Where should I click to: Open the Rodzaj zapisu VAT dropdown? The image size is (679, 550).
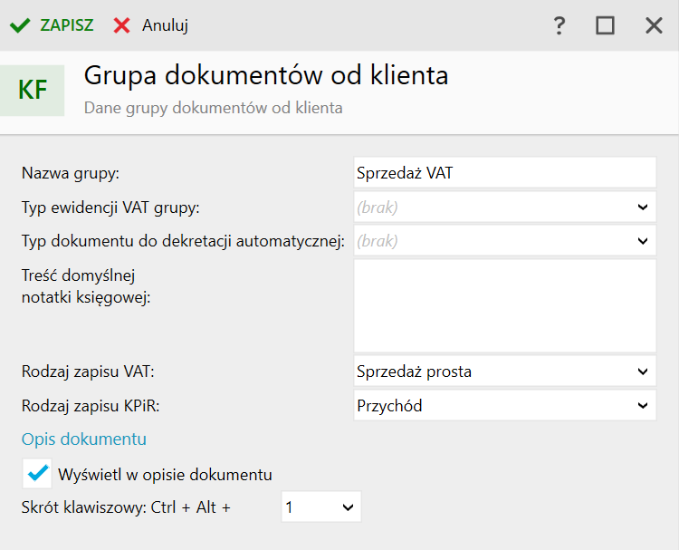tap(642, 371)
